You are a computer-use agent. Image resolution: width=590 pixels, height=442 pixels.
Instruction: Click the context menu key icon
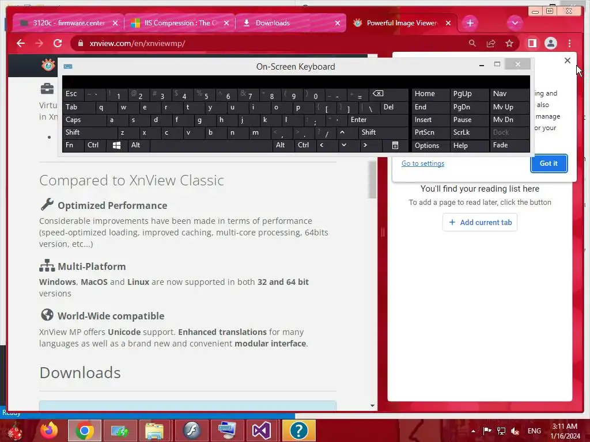(x=395, y=146)
